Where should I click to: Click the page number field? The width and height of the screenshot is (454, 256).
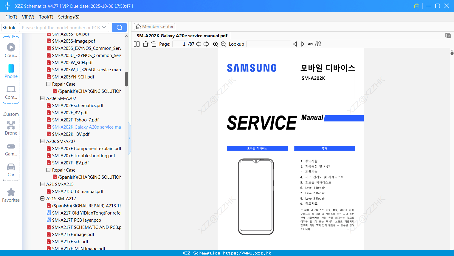pyautogui.click(x=179, y=44)
